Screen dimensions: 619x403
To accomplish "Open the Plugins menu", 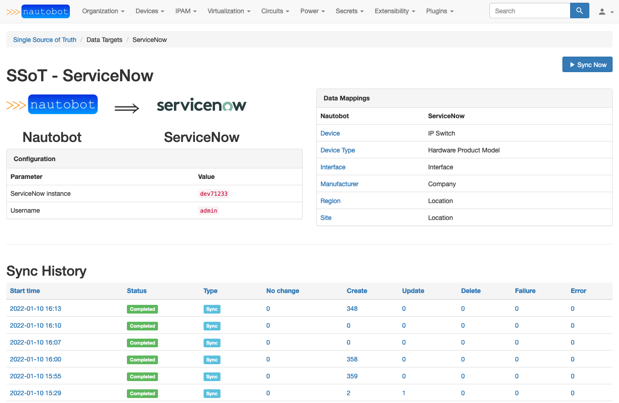I will (440, 11).
